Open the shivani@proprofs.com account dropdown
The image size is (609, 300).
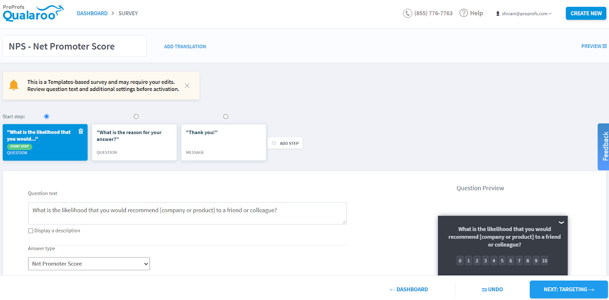524,14
